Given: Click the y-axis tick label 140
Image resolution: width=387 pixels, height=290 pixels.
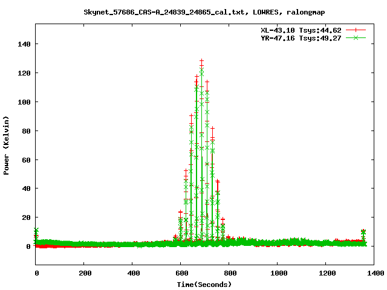Looking at the screenshot, I should (x=24, y=44).
